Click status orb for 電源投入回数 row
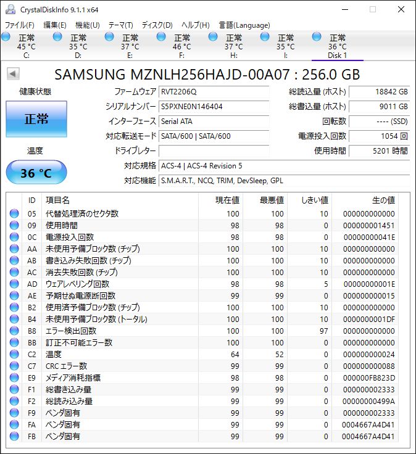Image resolution: width=416 pixels, height=454 pixels. pyautogui.click(x=14, y=237)
